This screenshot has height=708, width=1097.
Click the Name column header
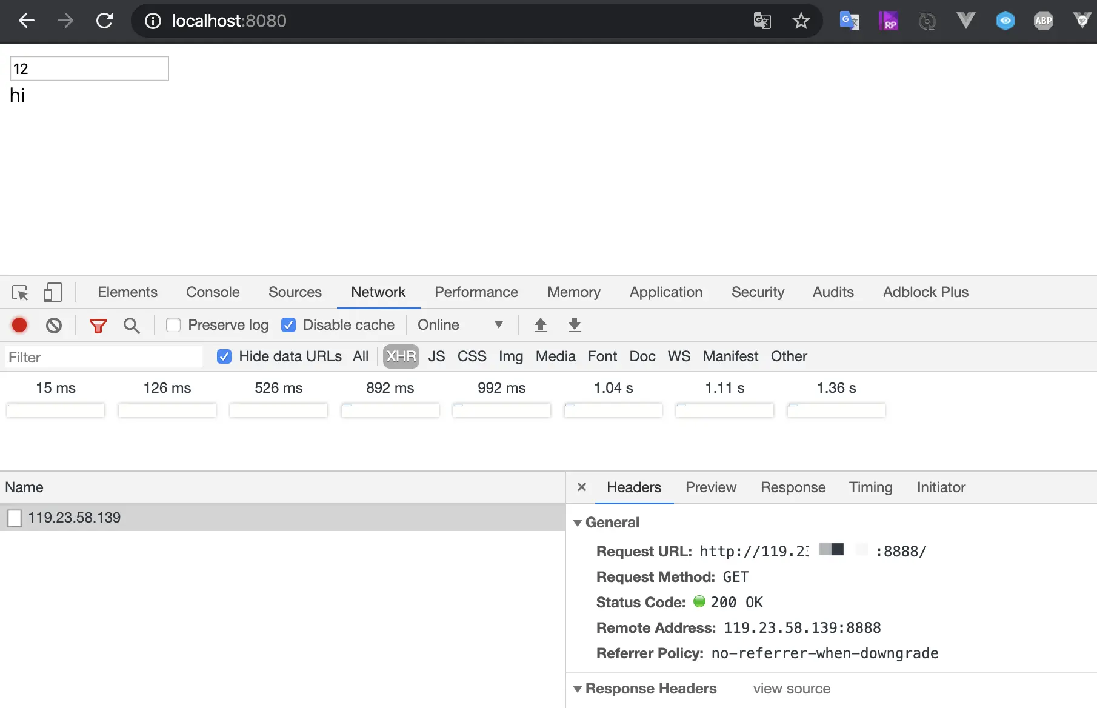(282, 487)
